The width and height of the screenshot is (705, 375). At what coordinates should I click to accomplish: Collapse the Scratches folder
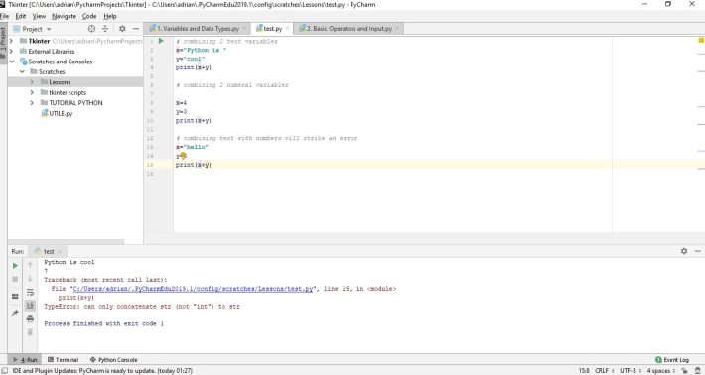pyautogui.click(x=22, y=71)
